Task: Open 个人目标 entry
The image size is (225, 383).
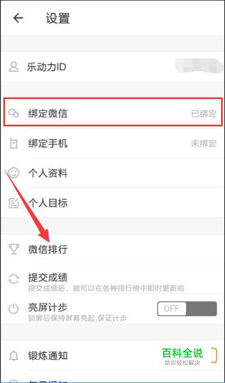Action: click(113, 203)
